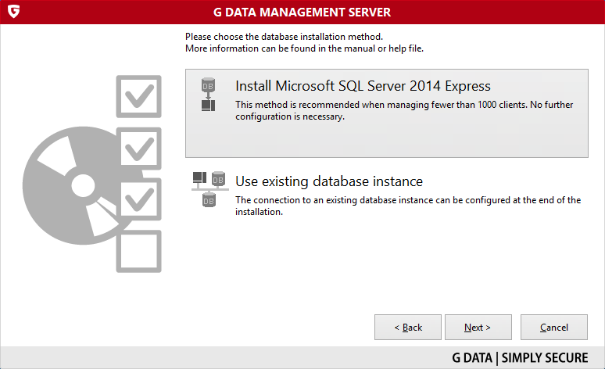Click empty area inside highlighted SQL Express panel

coord(386,140)
